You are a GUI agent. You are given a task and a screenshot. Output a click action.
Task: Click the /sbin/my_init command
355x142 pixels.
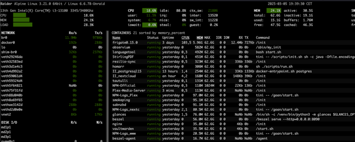[x=268, y=47]
